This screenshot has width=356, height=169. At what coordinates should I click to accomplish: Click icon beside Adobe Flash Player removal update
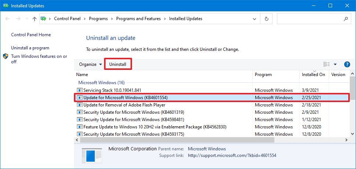pyautogui.click(x=80, y=105)
